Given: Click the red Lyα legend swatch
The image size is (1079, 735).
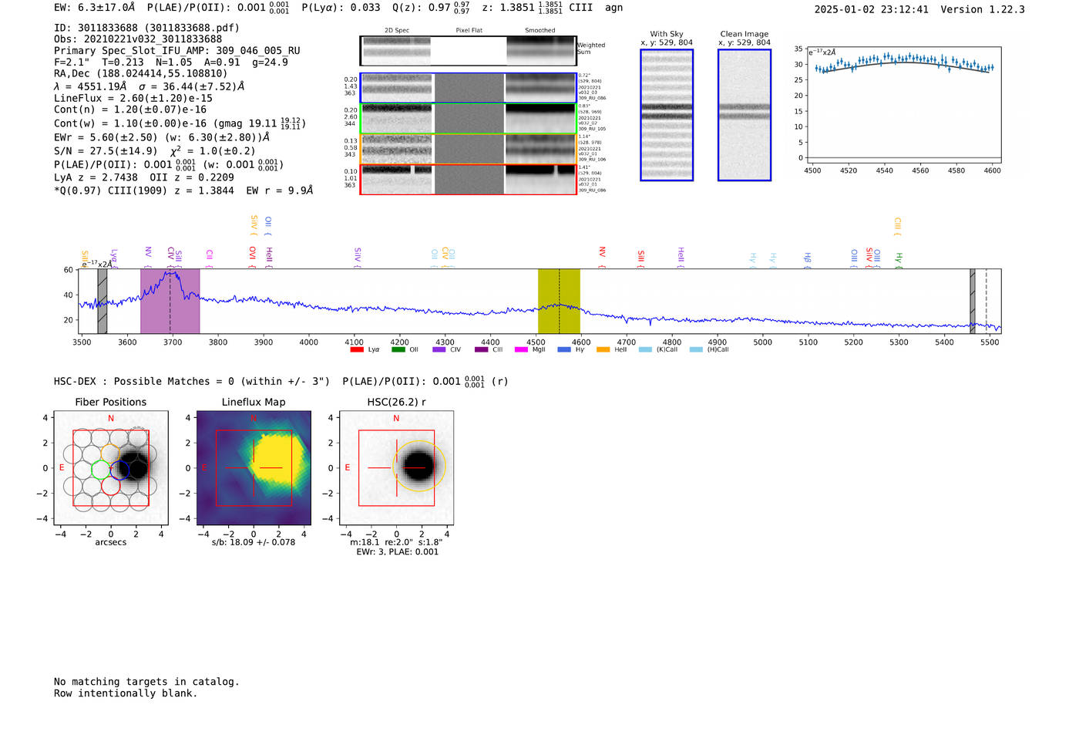Looking at the screenshot, I should coord(356,349).
